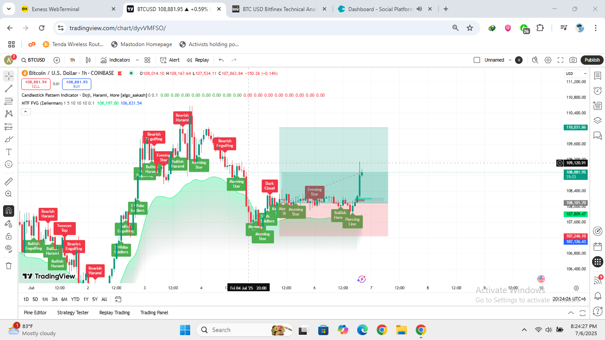Open the go to date calendar icon

point(118,299)
